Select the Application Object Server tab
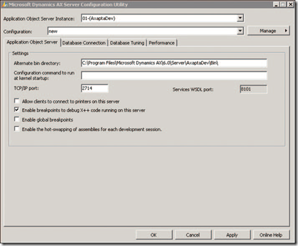 32,42
